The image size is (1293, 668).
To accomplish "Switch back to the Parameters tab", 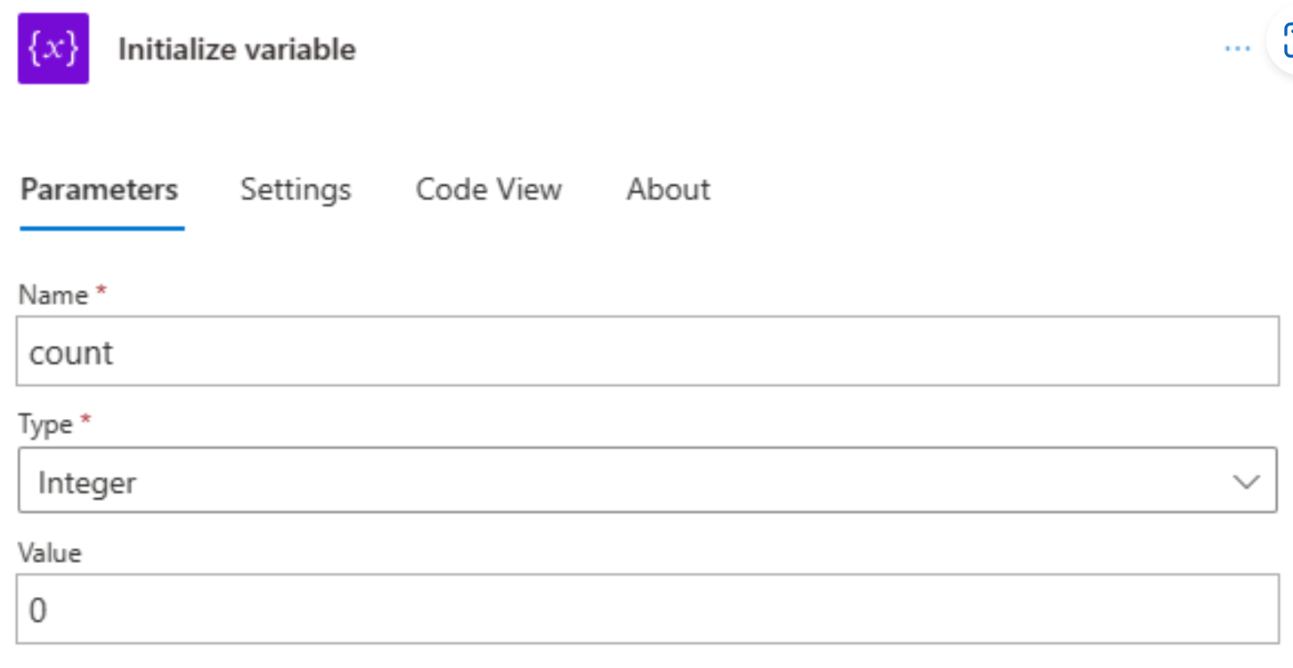I will [x=100, y=189].
